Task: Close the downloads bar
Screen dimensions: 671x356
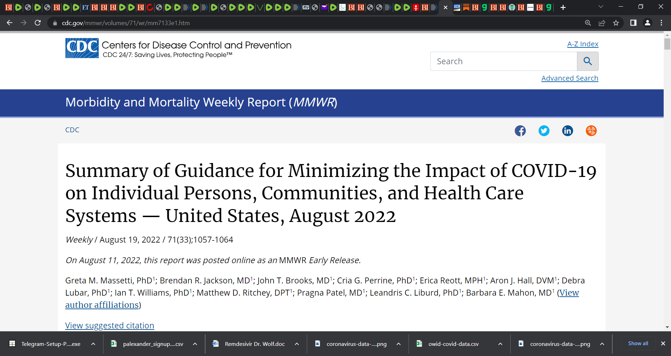Action: coord(663,343)
